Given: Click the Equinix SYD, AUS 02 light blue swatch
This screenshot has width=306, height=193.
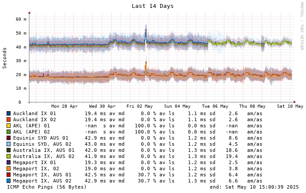Looking at the screenshot, I should (x=9, y=144).
